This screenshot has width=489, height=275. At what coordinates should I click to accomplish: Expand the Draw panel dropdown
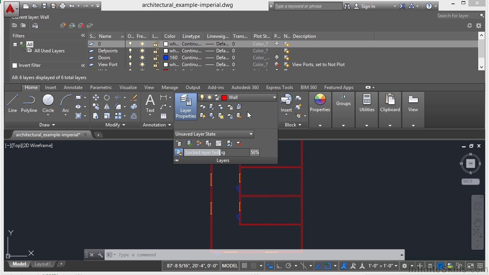47,125
